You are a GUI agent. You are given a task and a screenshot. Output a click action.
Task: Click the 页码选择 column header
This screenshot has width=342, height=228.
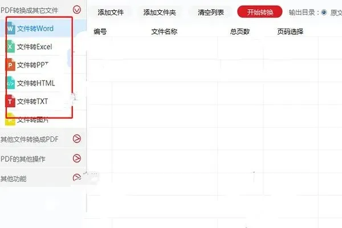[290, 32]
